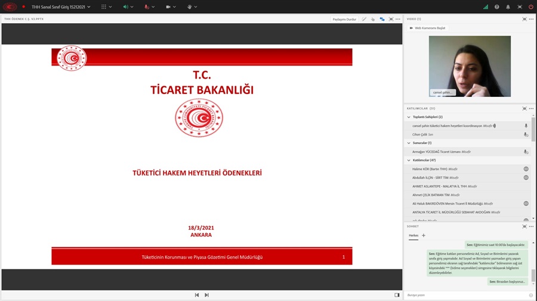Open Katılımcılar pod options three dots

coord(531,108)
